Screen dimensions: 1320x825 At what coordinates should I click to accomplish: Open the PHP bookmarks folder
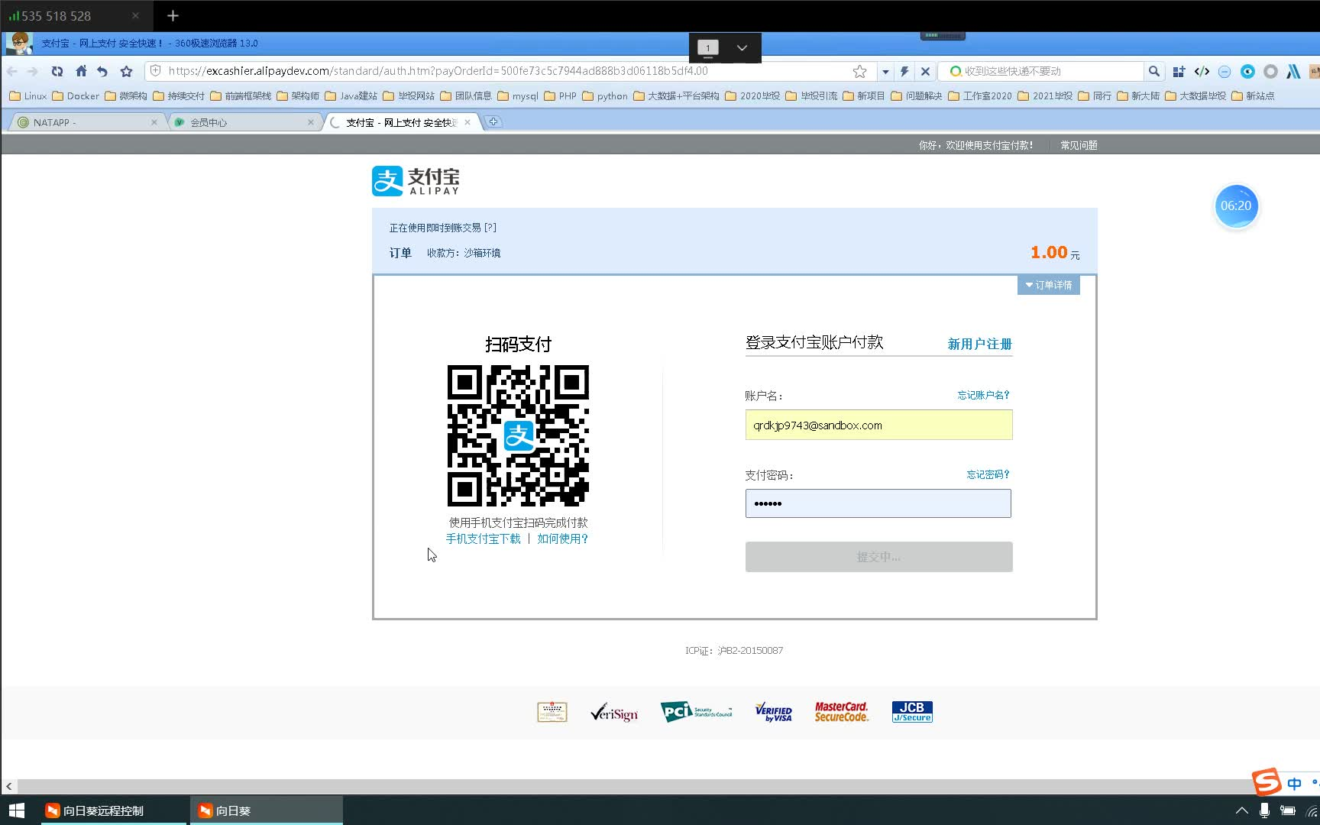coord(561,96)
